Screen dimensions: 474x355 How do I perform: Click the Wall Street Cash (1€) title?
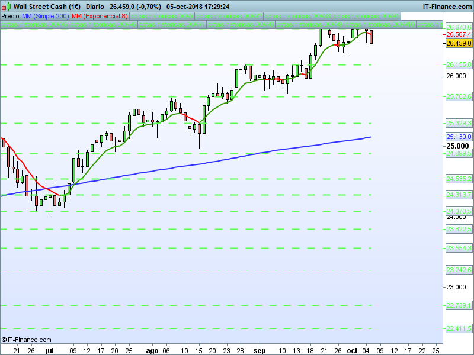[x=47, y=7]
